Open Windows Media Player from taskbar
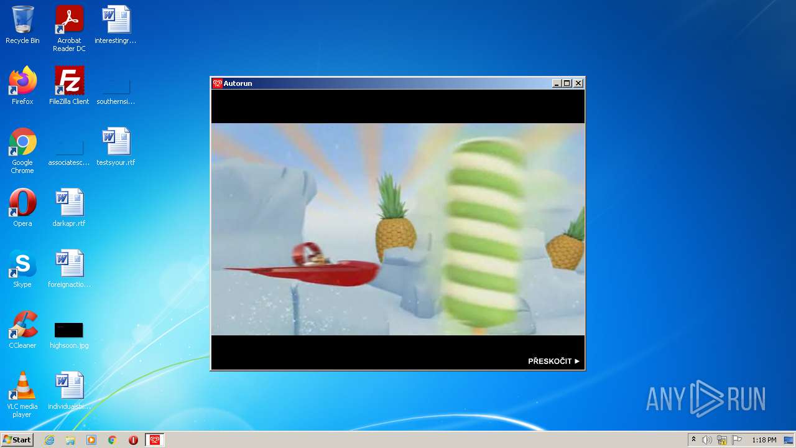The height and width of the screenshot is (448, 796). (x=91, y=440)
